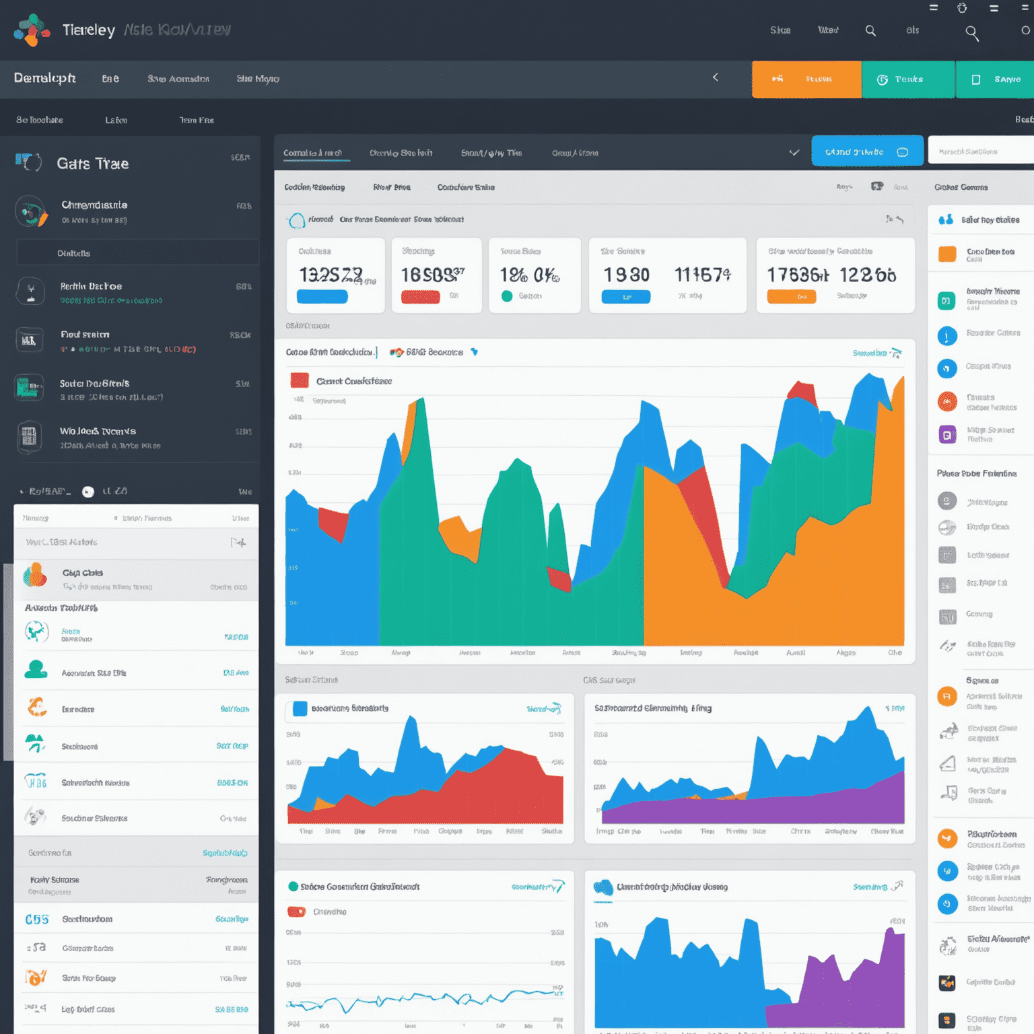1034x1034 pixels.
Task: Open the purple Mltge So sruot icon
Action: coord(947,434)
